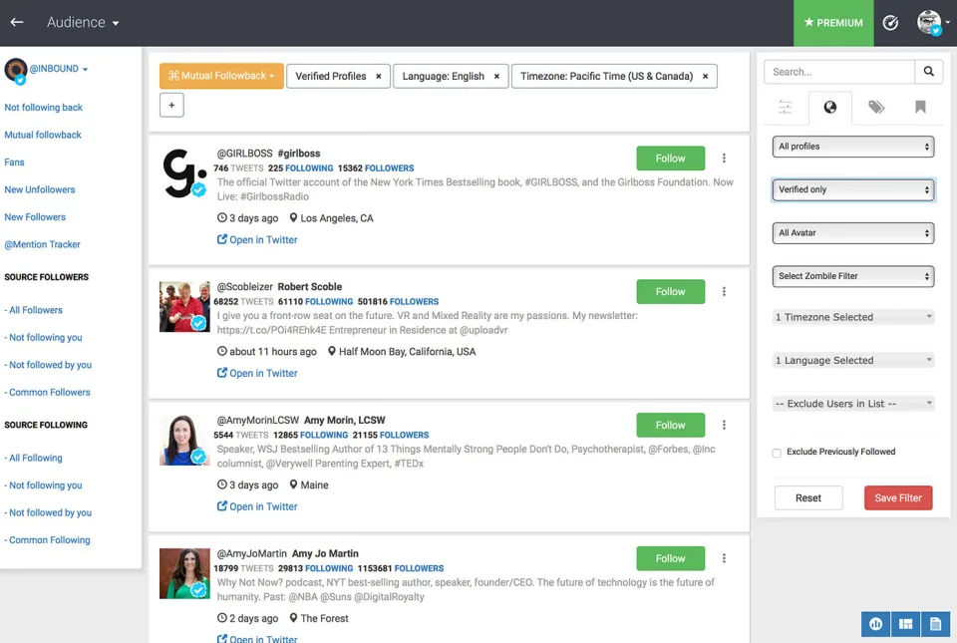Remove the Language: English filter chip

click(496, 76)
